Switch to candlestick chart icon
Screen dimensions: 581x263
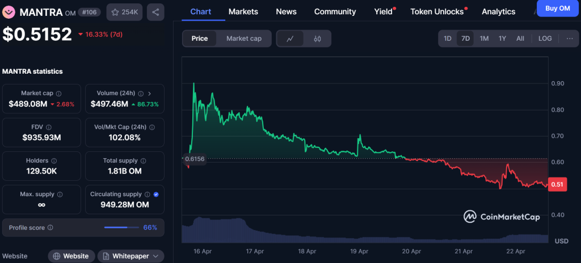(317, 39)
